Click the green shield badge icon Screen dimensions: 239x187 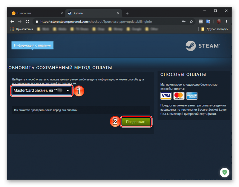click(x=225, y=173)
